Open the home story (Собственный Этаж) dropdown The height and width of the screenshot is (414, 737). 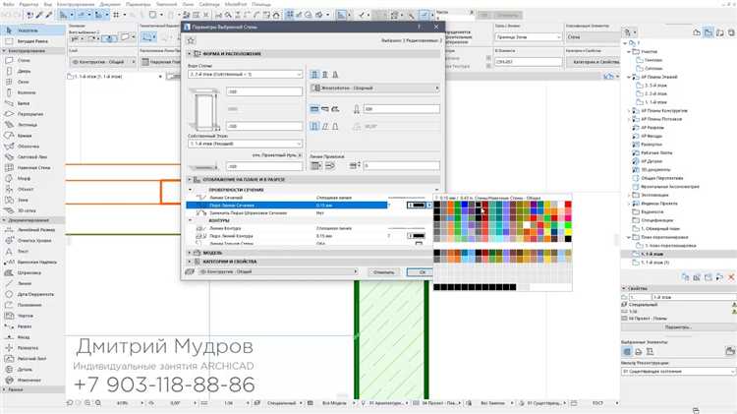[245, 144]
